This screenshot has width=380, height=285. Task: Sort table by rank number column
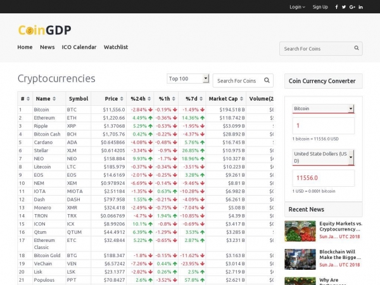point(28,99)
